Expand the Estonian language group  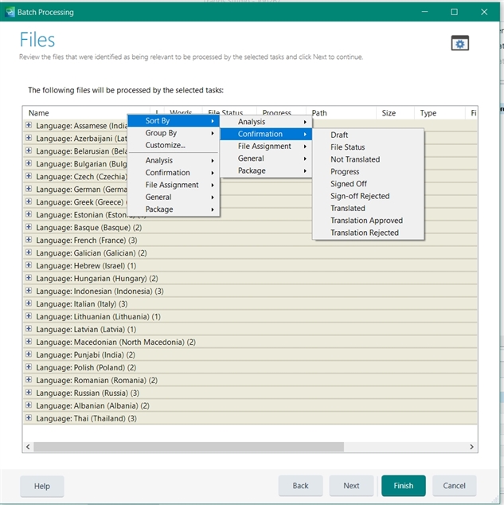pyautogui.click(x=29, y=214)
